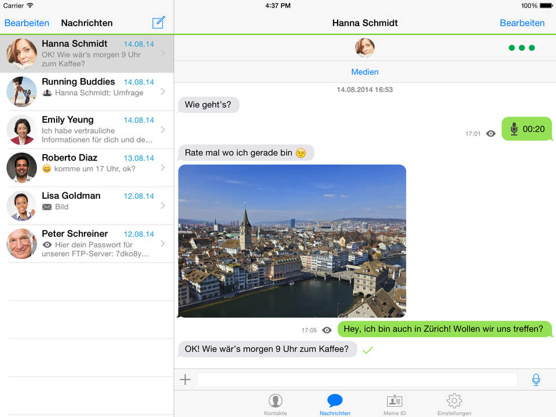This screenshot has height=417, width=556.
Task: Select the Nachrichten tab
Action: tap(335, 404)
